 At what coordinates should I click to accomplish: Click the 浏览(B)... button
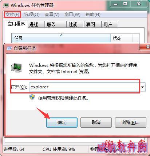click(x=131, y=123)
